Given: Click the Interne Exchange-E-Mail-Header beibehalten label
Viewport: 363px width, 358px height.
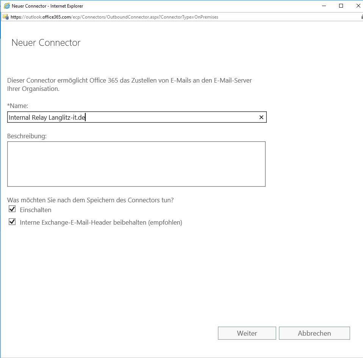Looking at the screenshot, I should pyautogui.click(x=101, y=222).
